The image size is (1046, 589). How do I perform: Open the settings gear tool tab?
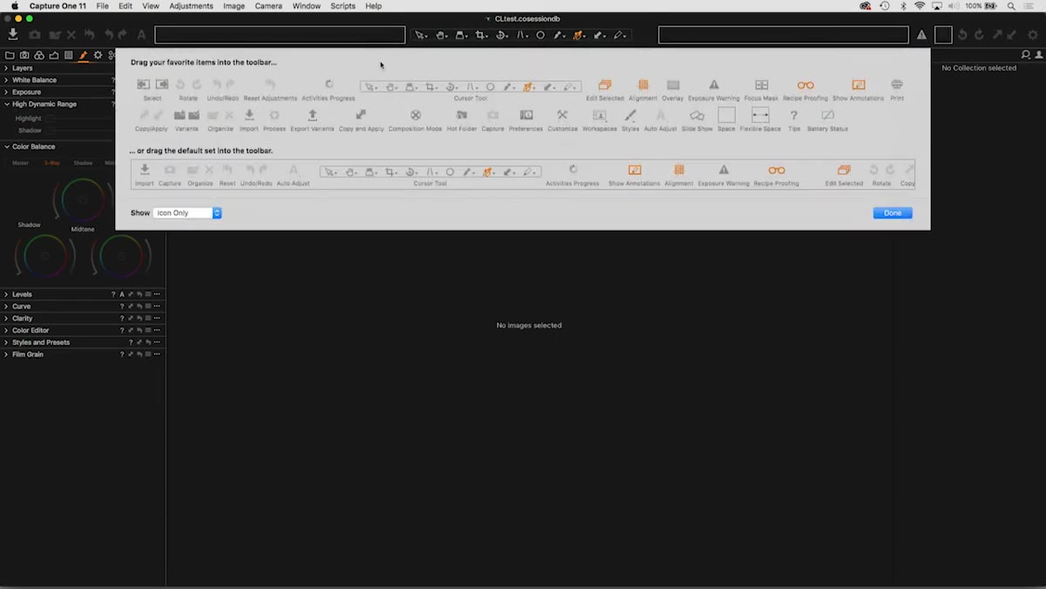click(x=98, y=55)
